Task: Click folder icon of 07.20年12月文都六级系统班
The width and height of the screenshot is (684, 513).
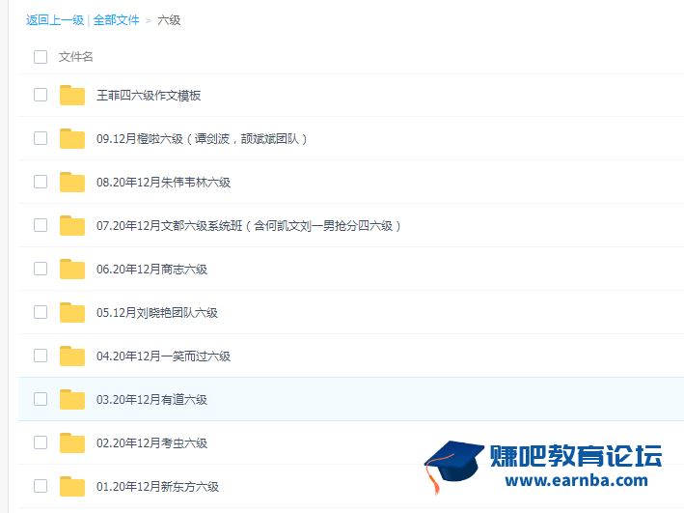Action: (x=72, y=225)
